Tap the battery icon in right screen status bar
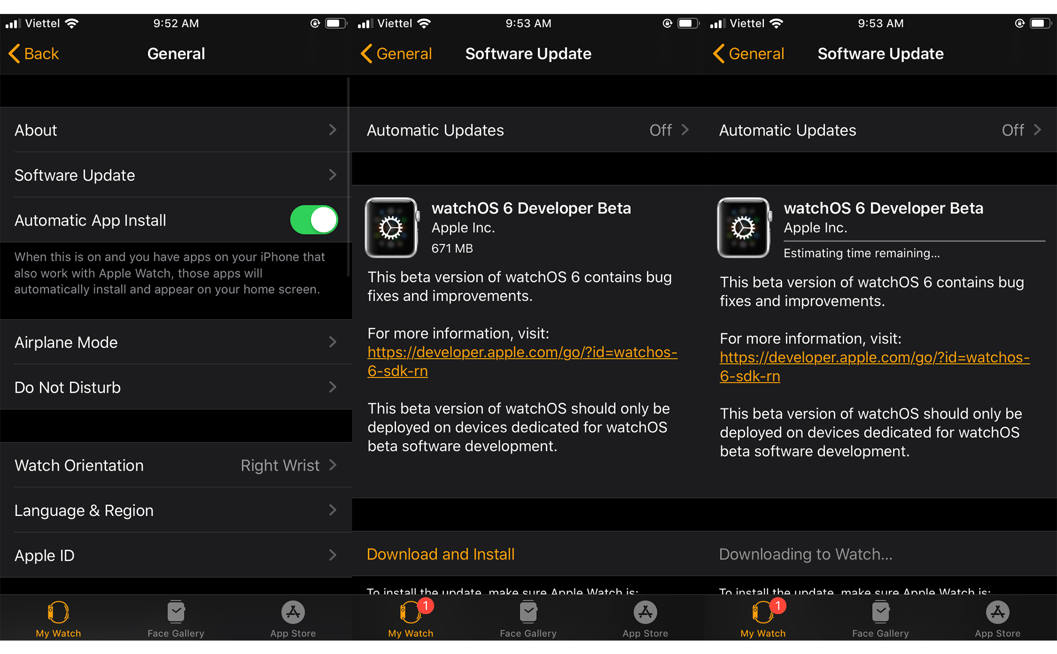 pyautogui.click(x=1040, y=23)
